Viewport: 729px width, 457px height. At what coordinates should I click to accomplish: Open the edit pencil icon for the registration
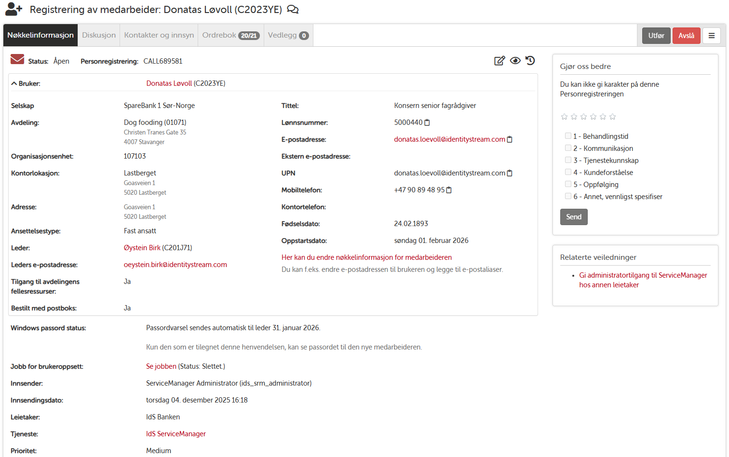[x=499, y=61]
